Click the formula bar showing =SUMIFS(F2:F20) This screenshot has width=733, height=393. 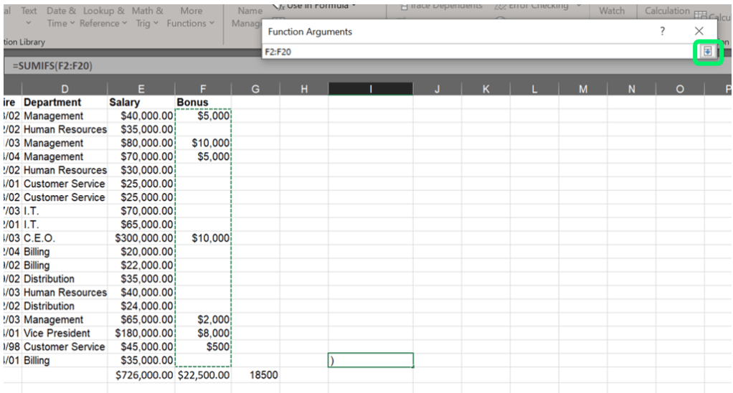[129, 66]
